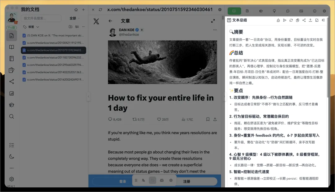Share the summary via share icon
The width and height of the screenshot is (335, 192).
pyautogui.click(x=304, y=20)
